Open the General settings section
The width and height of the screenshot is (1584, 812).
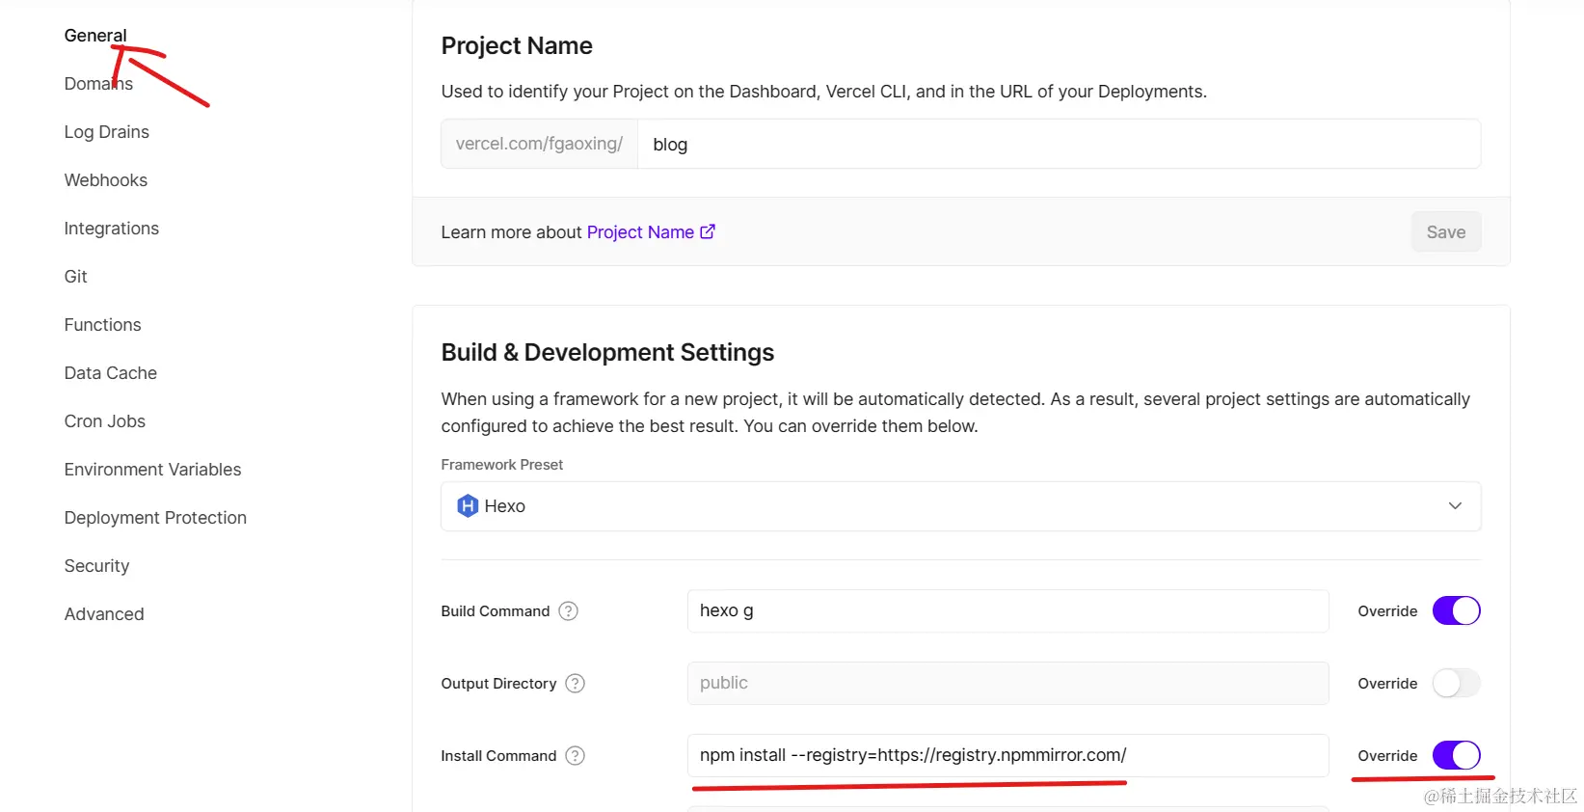pos(95,36)
